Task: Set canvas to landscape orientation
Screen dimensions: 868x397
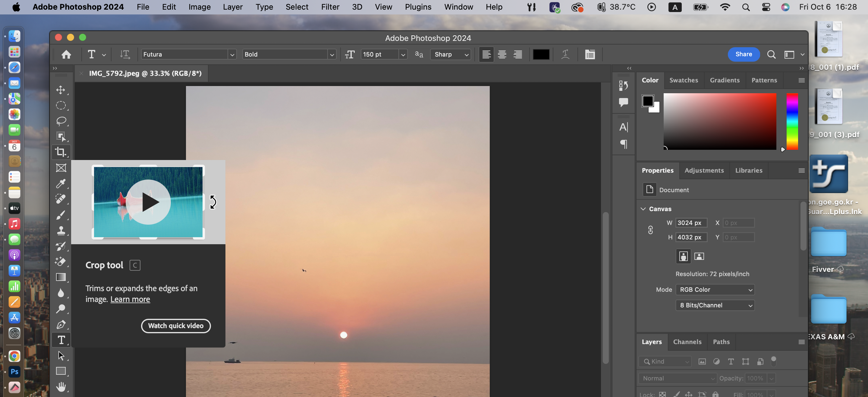Action: 699,257
